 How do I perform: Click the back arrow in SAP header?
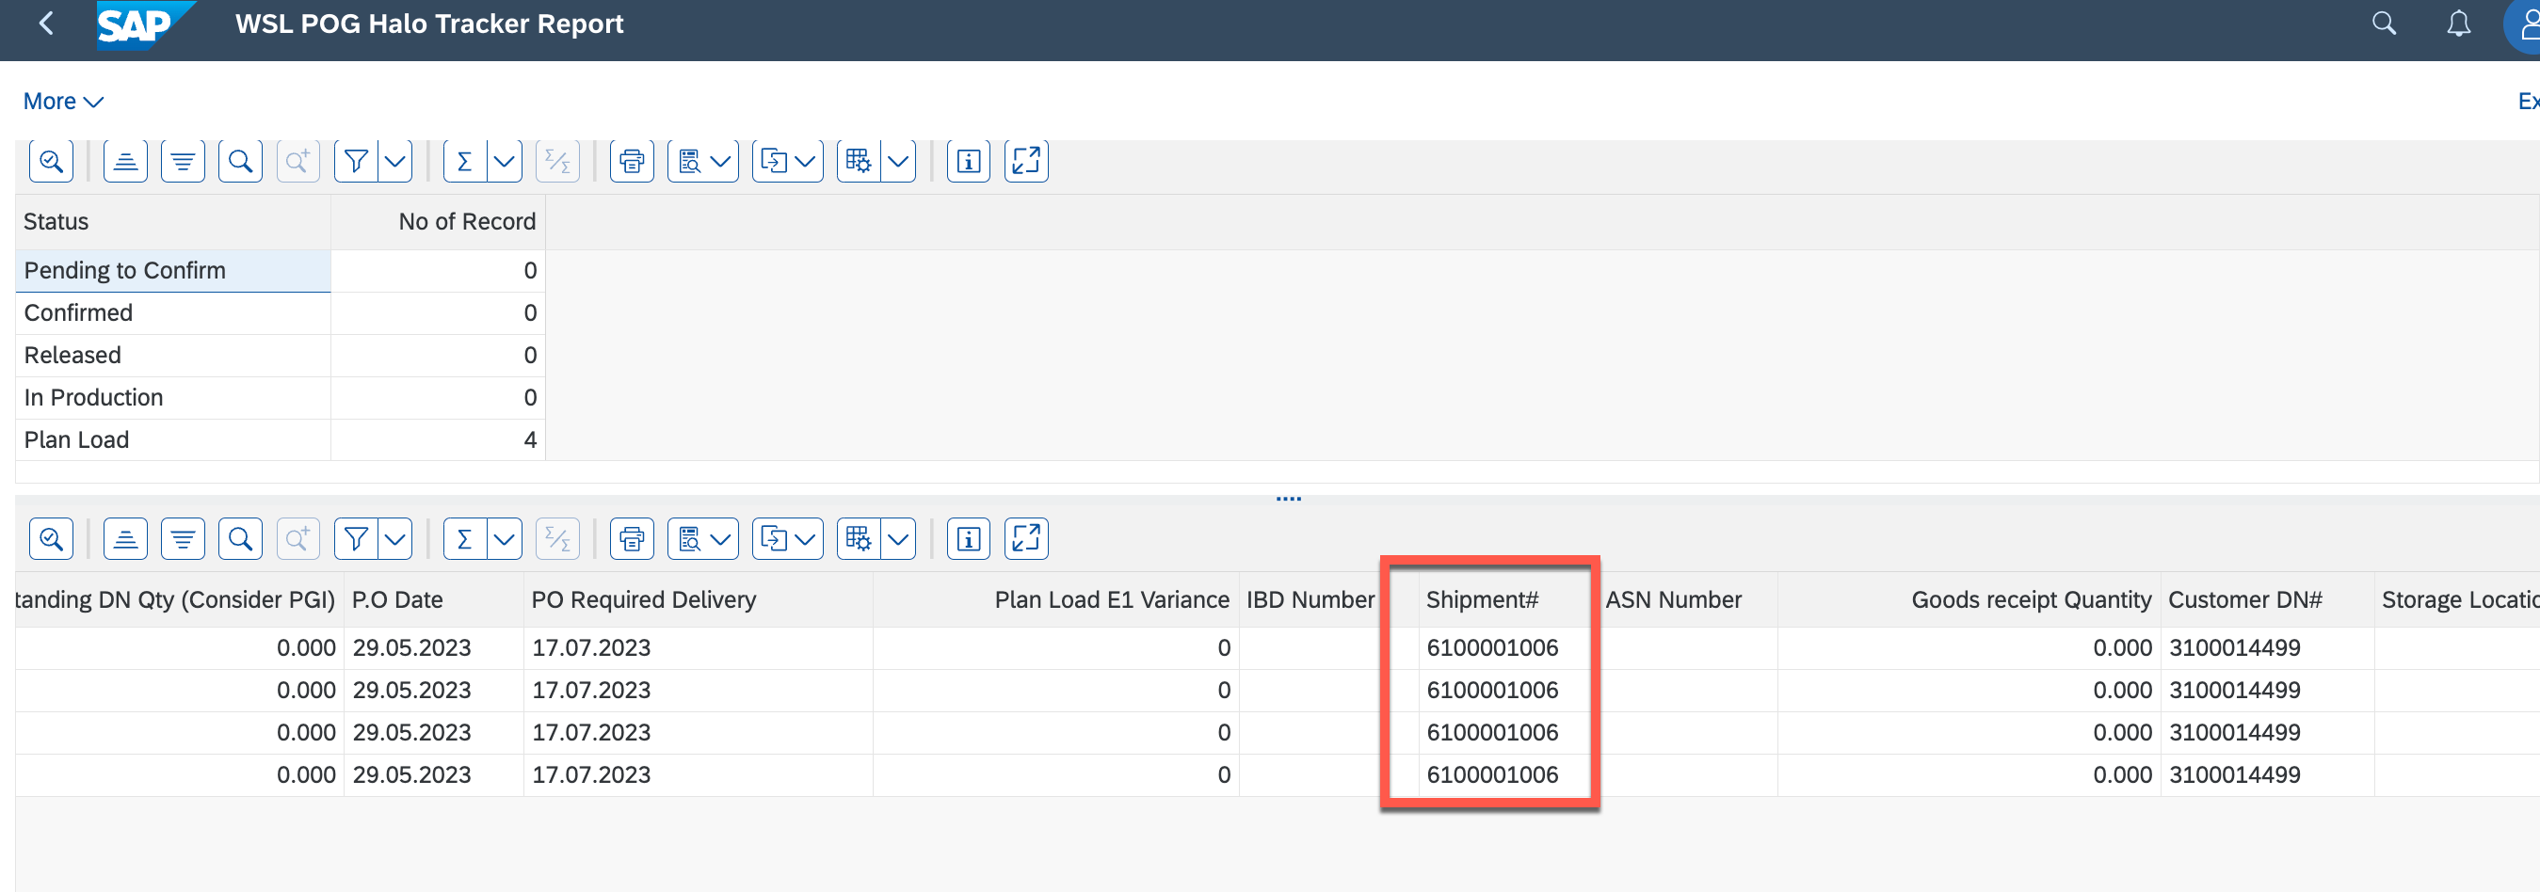[x=45, y=24]
